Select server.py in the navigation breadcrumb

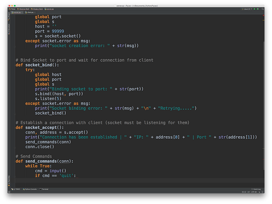point(49,9)
